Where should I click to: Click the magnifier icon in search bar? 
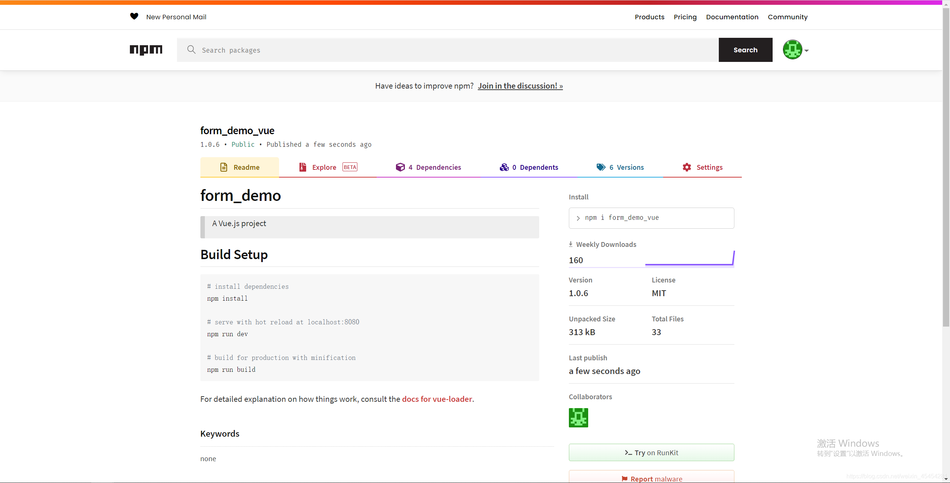point(191,50)
